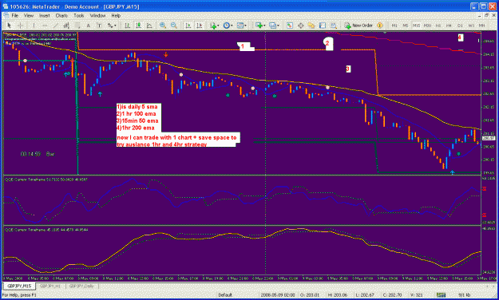This screenshot has height=300, width=499.
Task: Open the Tools menu
Action: coord(78,15)
